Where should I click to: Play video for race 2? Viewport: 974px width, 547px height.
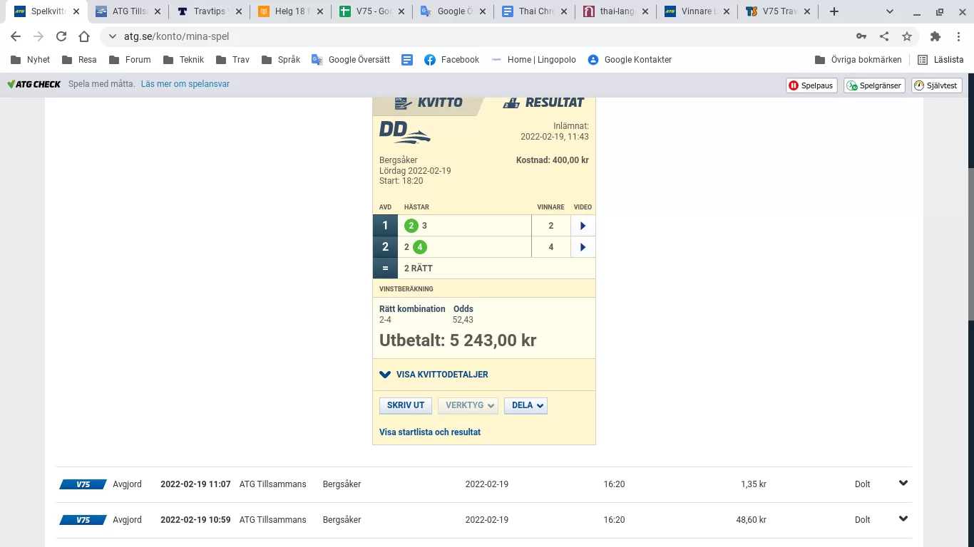(583, 247)
